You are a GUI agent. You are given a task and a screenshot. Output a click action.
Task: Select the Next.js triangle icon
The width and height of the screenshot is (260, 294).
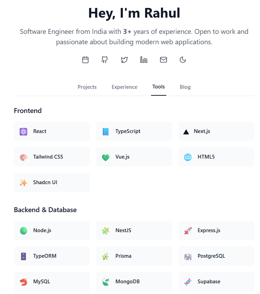tap(186, 132)
